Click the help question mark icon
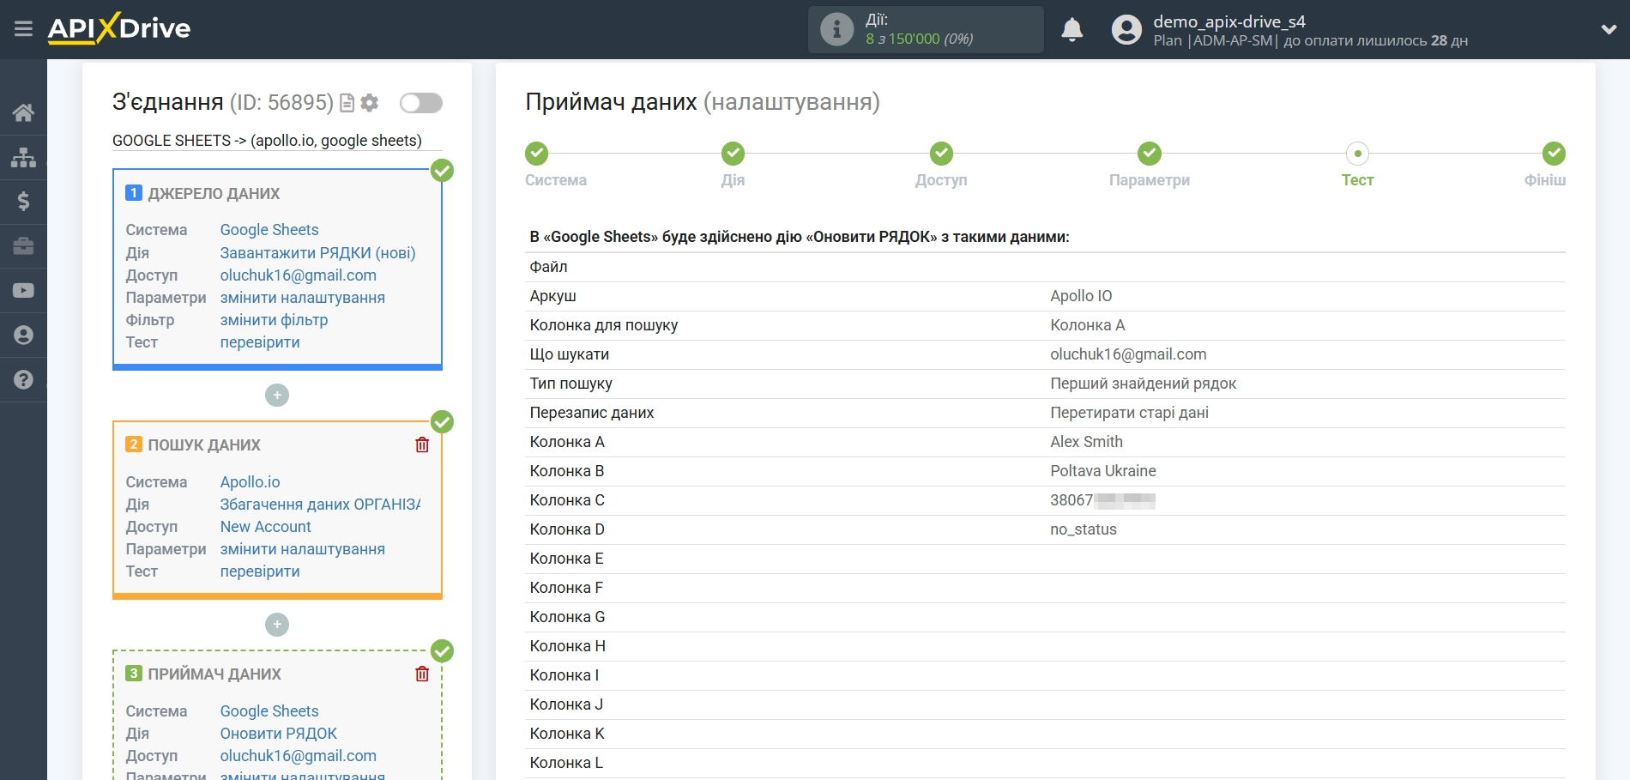The height and width of the screenshot is (780, 1630). pos(23,379)
